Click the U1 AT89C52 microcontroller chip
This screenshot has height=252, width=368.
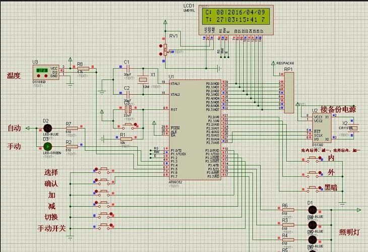[195, 130]
